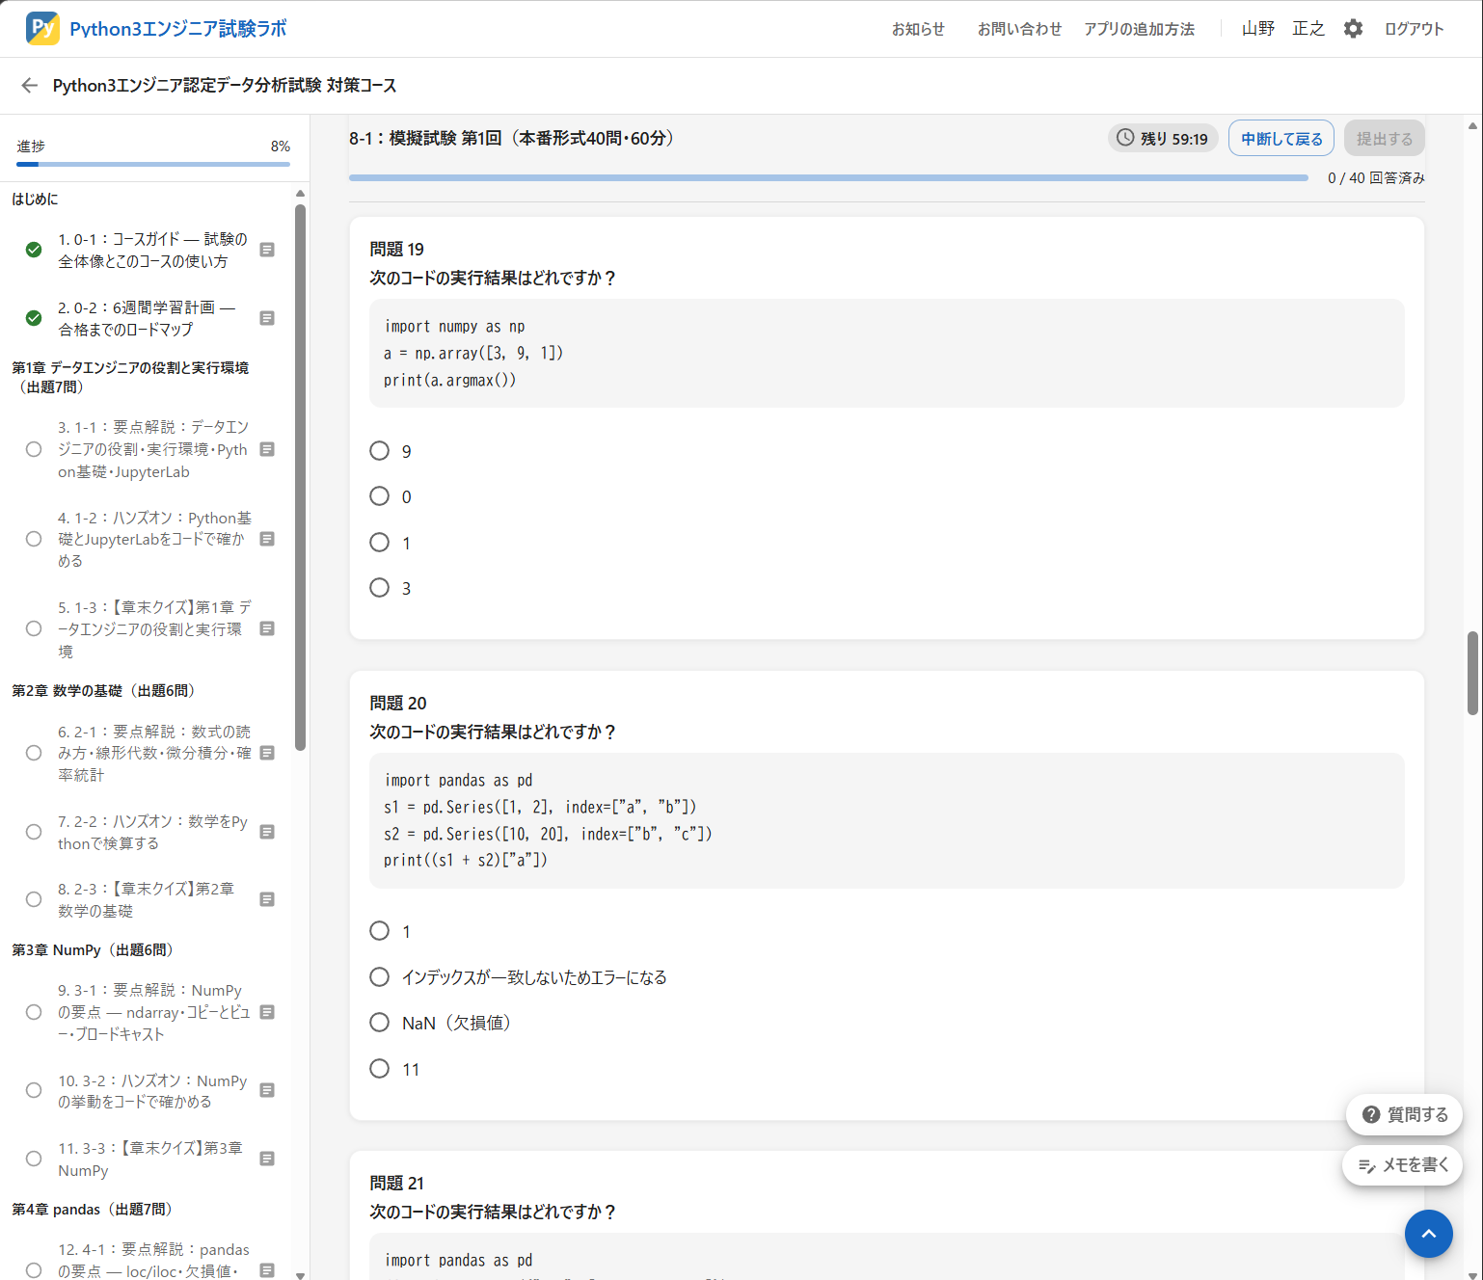1483x1280 pixels.
Task: Click the code block under 問題 19
Action: (886, 353)
